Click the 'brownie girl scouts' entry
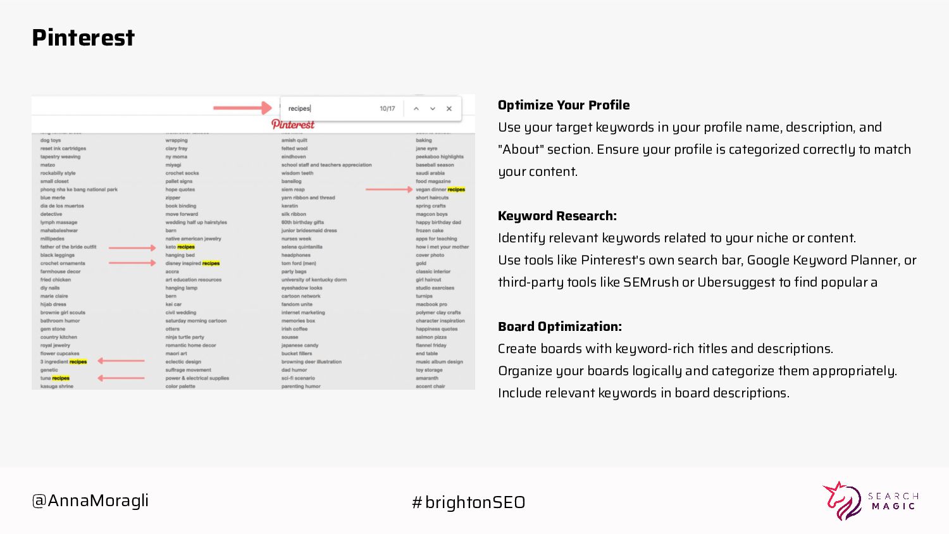Screen dimensions: 949x534 coord(63,313)
